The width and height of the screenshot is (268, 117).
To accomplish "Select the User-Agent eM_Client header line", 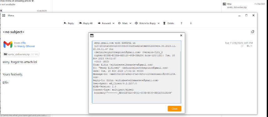I will click(x=115, y=84).
